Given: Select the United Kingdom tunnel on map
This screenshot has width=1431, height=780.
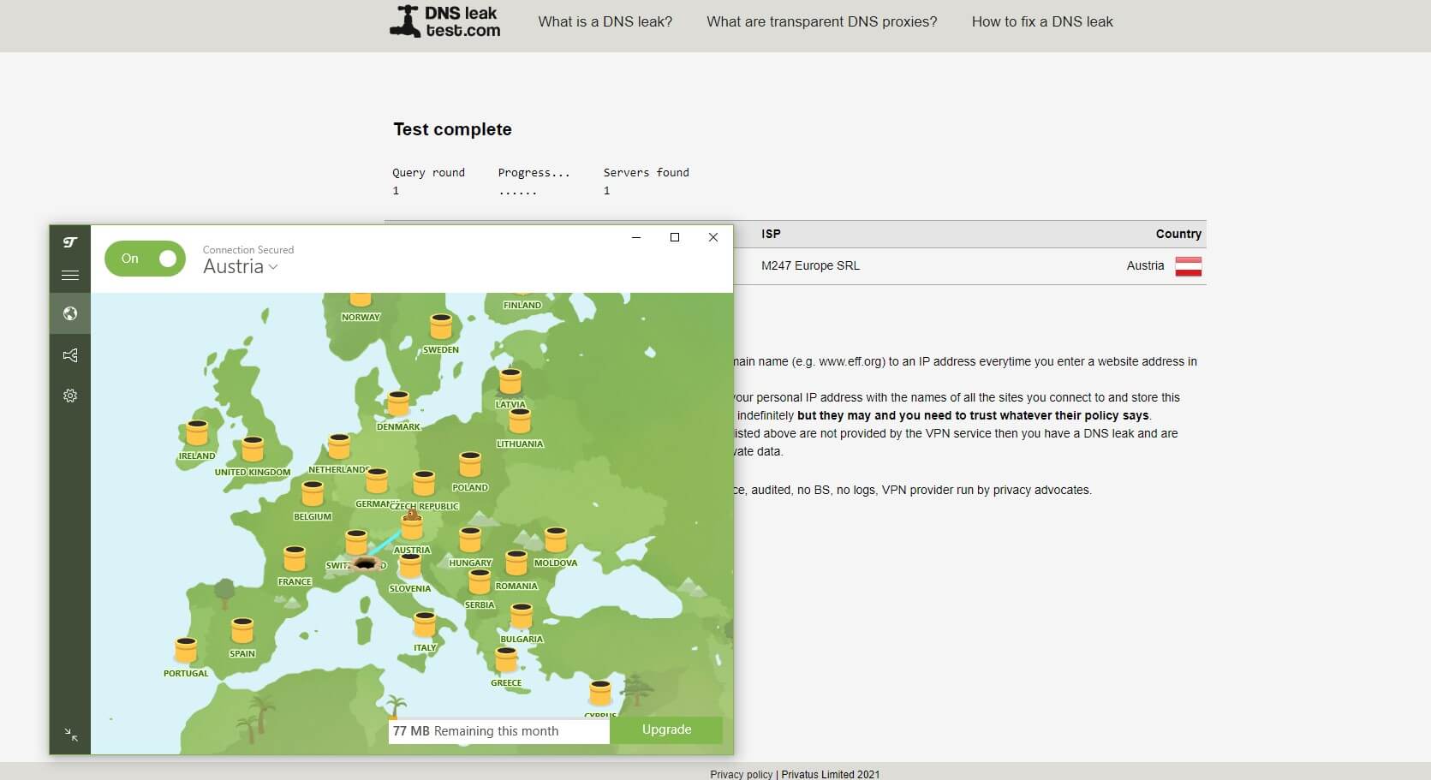Looking at the screenshot, I should (x=253, y=449).
